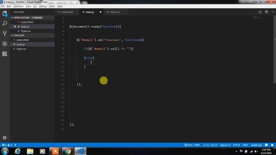This screenshot has width=276, height=155.
Task: Split the editor with split icon
Action: click(267, 12)
